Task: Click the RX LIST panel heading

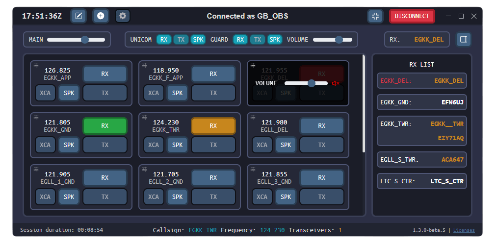Action: tap(422, 65)
